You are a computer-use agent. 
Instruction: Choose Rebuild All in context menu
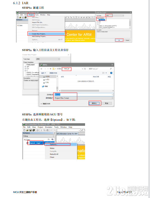pos(54,154)
